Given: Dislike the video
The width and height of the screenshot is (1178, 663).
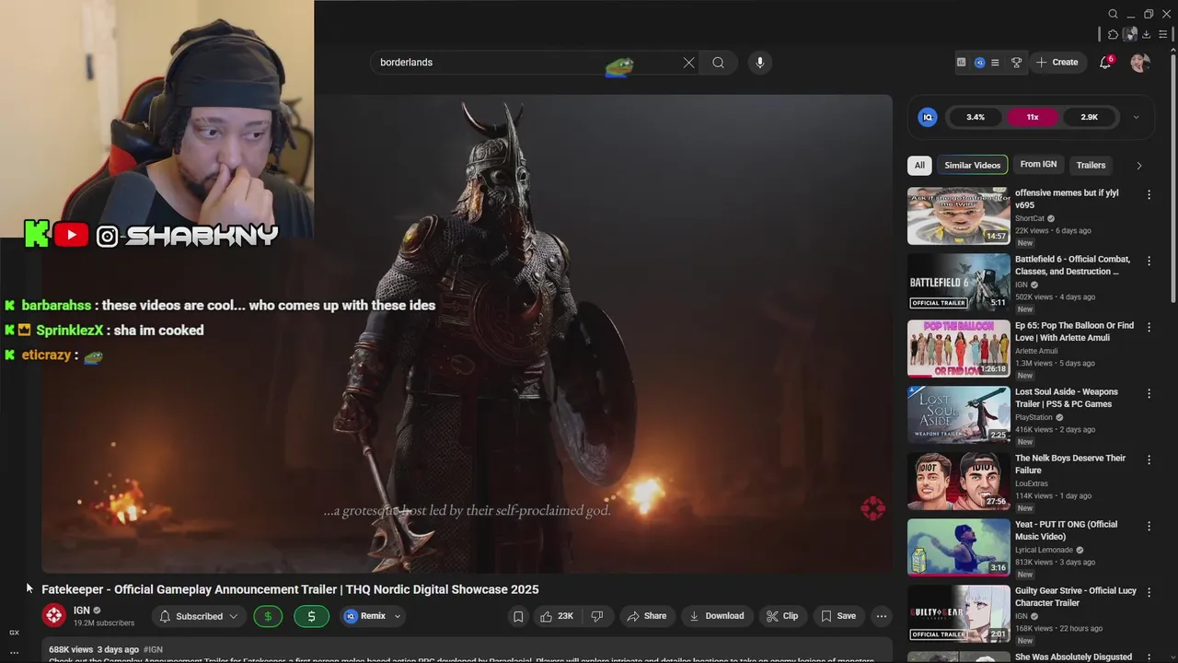Looking at the screenshot, I should click(597, 616).
